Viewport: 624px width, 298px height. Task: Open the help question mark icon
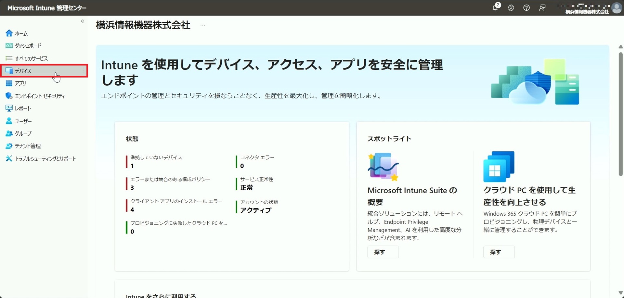526,8
